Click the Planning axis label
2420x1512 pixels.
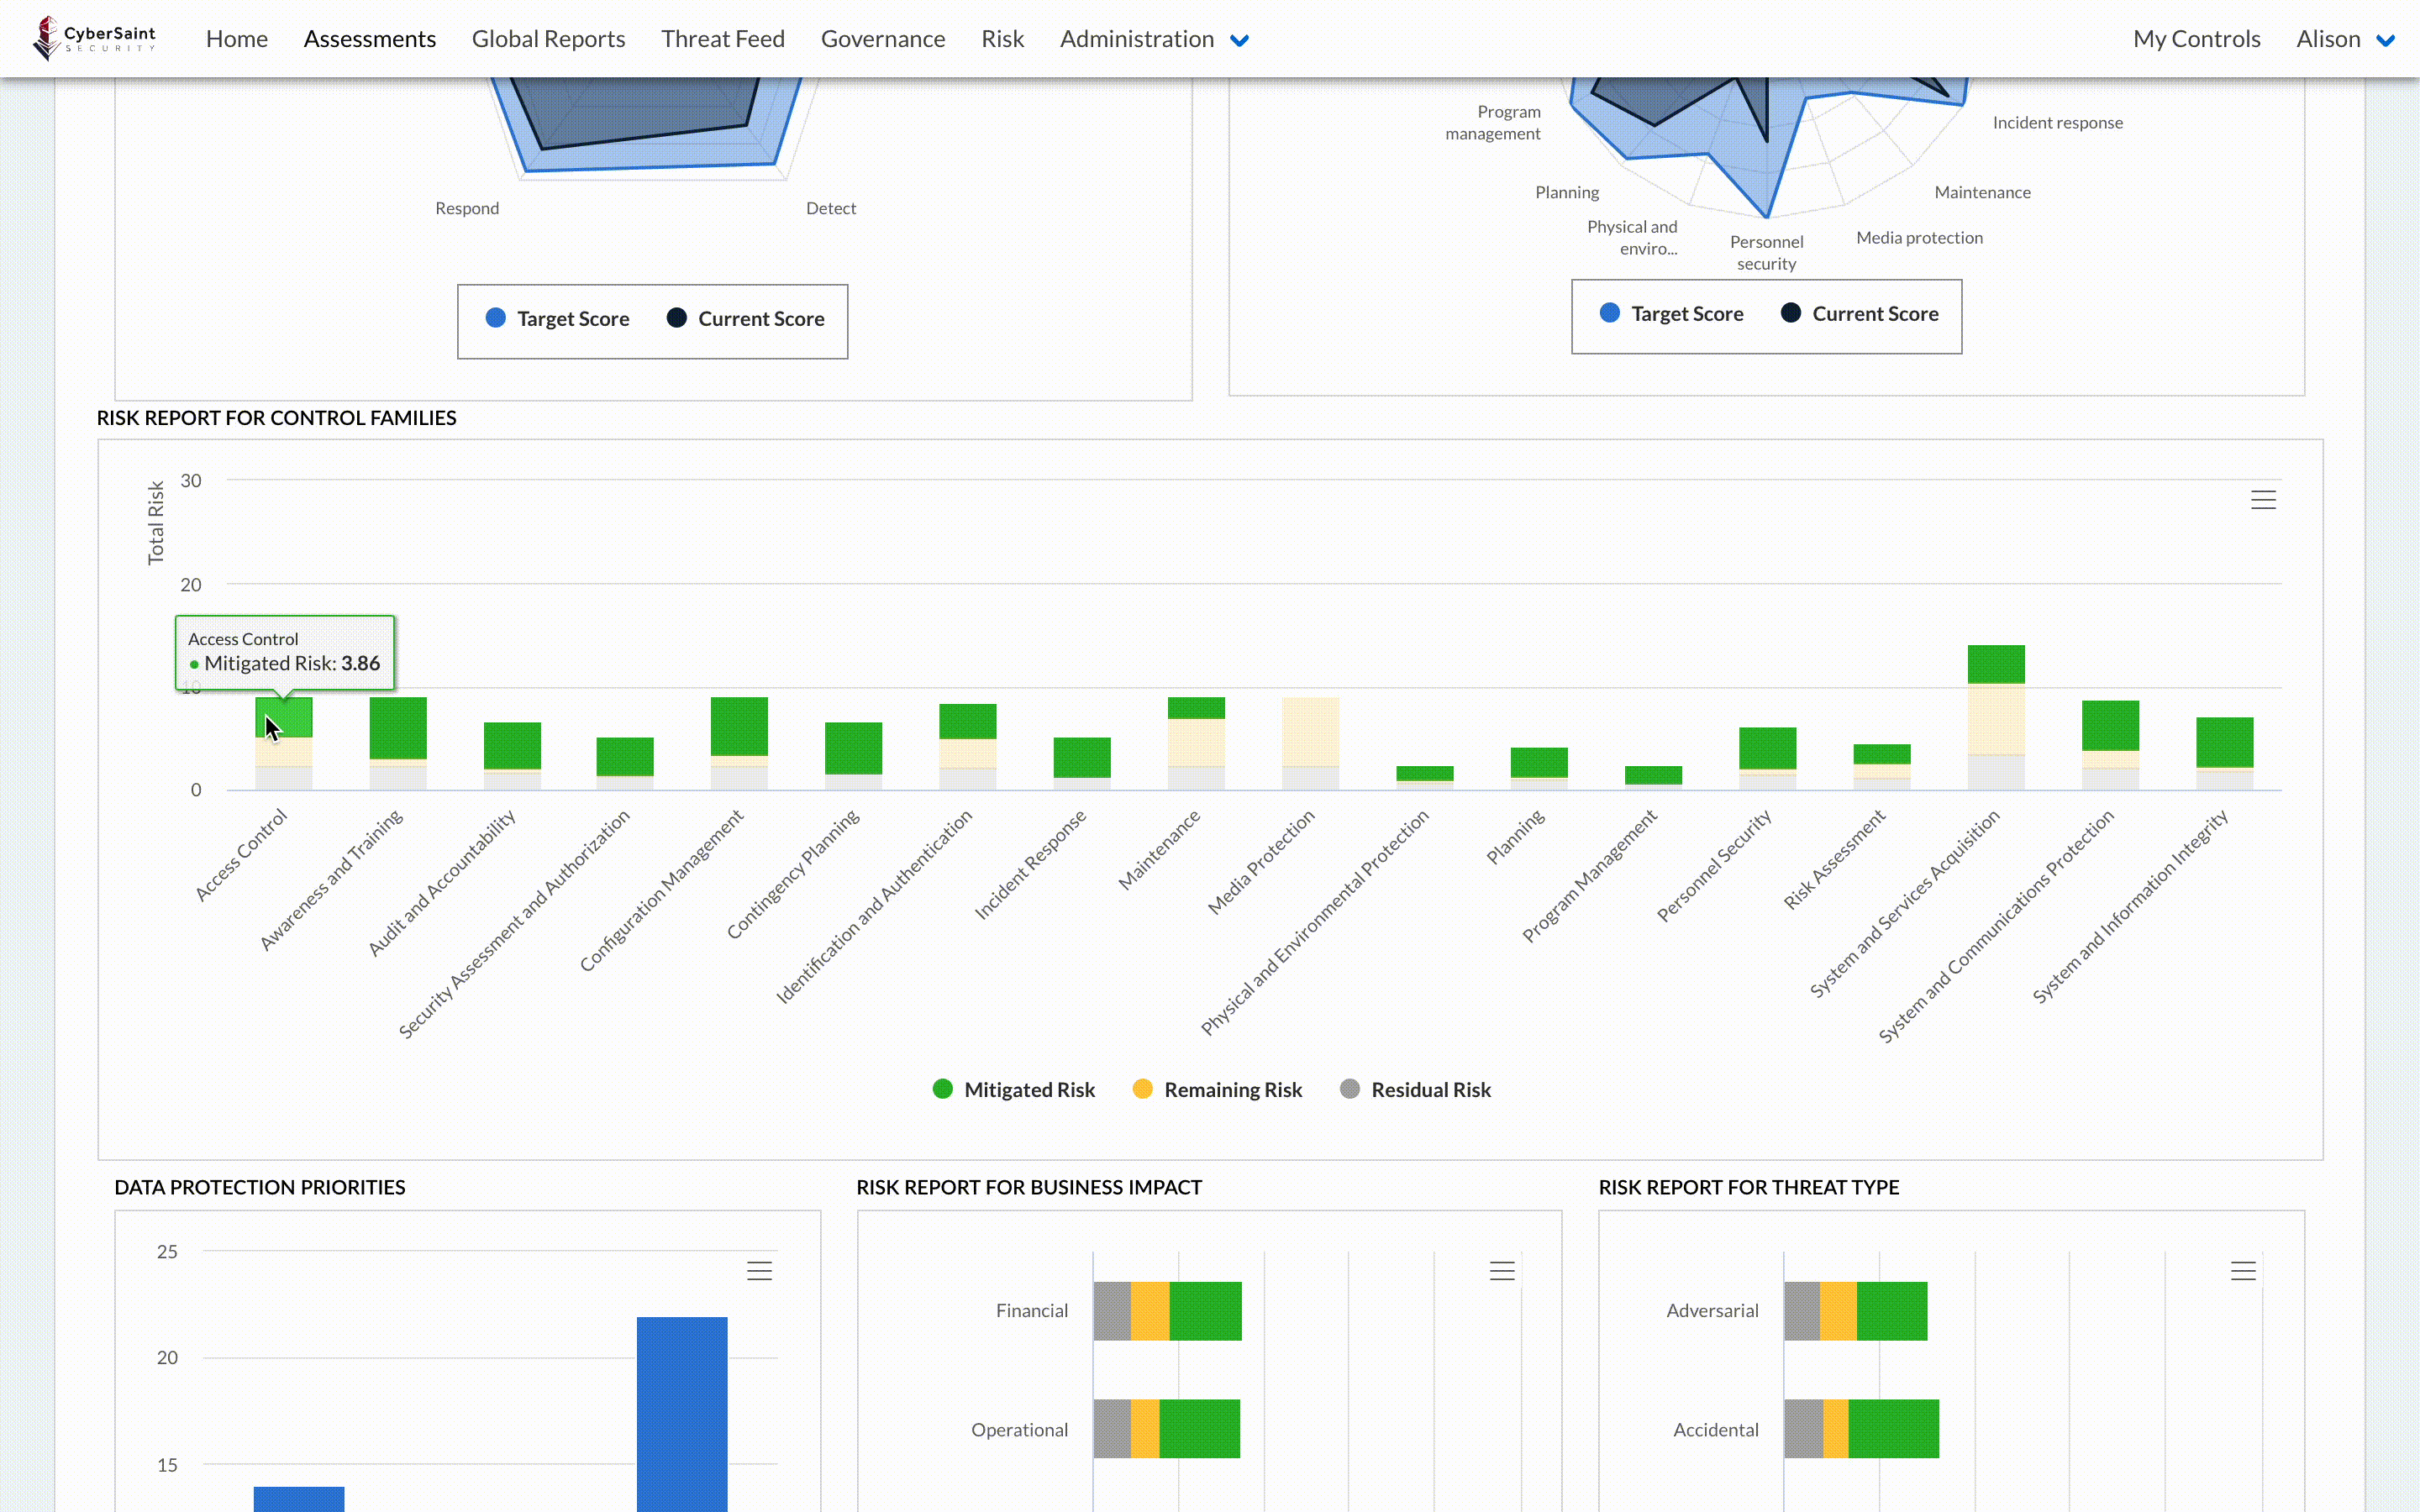click(1515, 836)
